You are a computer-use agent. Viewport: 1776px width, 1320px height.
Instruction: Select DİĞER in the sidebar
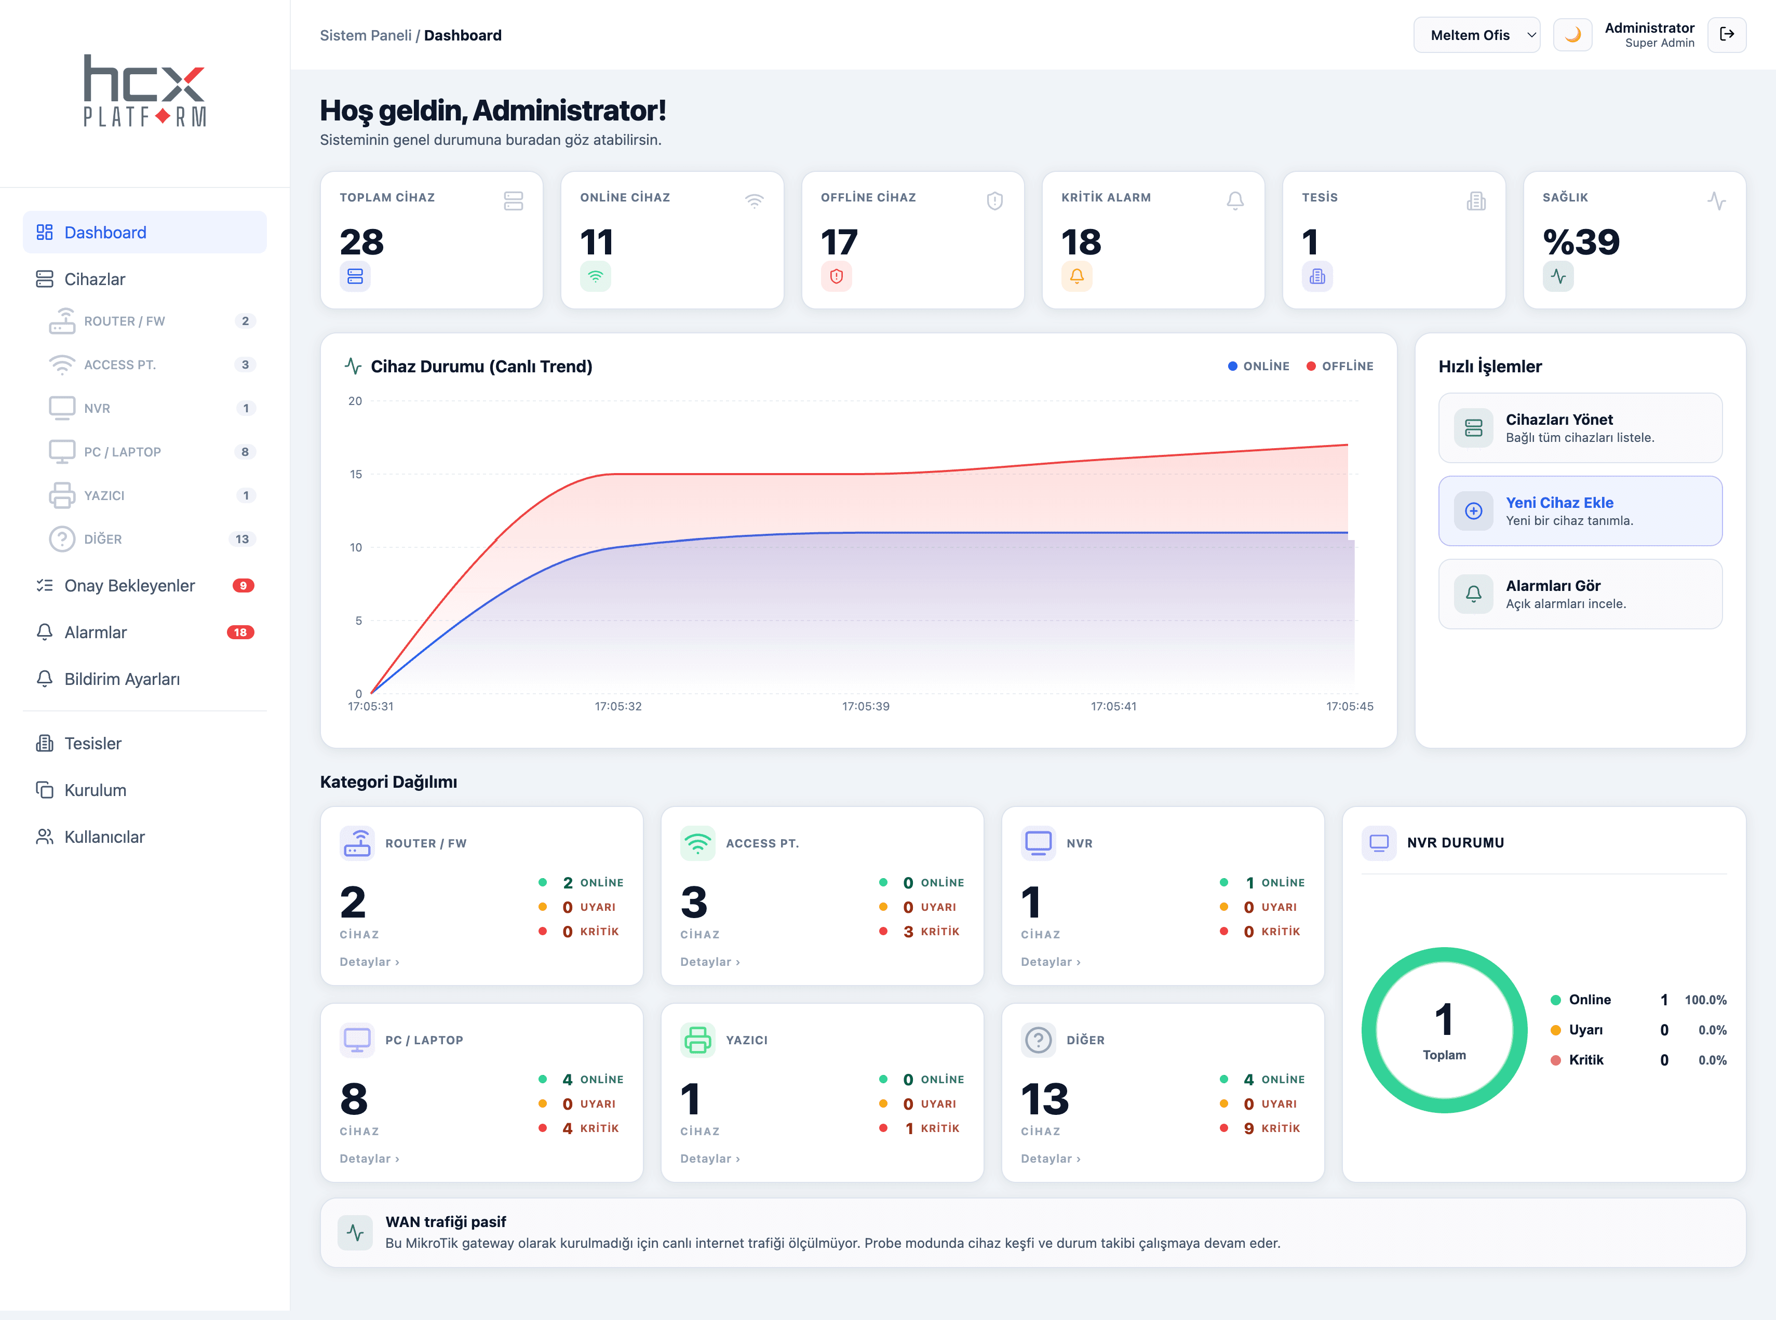pos(152,540)
